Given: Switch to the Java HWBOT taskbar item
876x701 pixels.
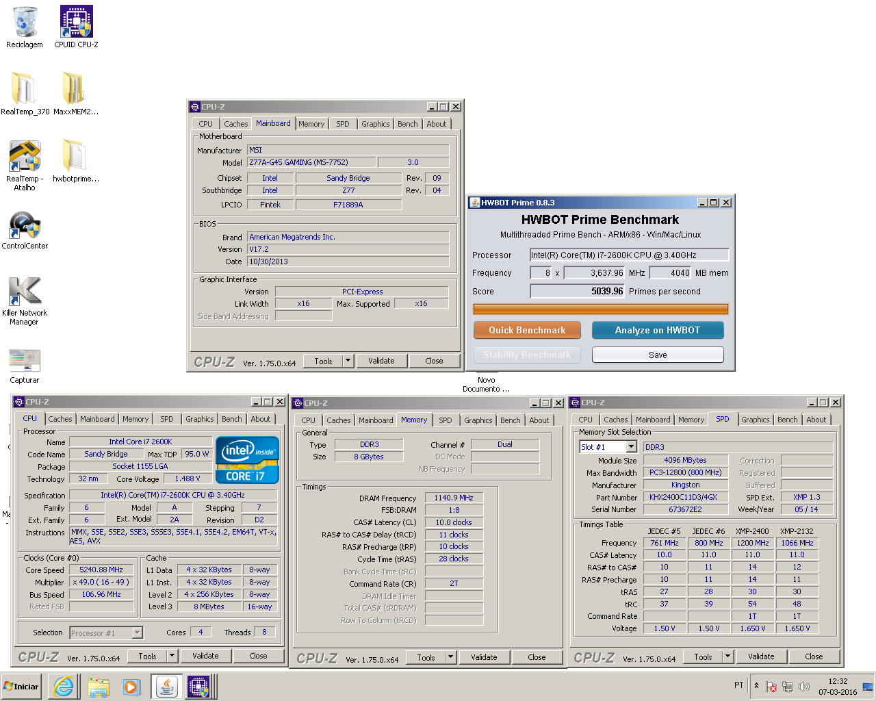Looking at the screenshot, I should click(x=166, y=687).
